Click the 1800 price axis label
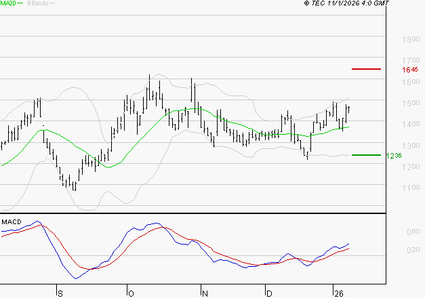This screenshot has height=298, width=425. 411,39
